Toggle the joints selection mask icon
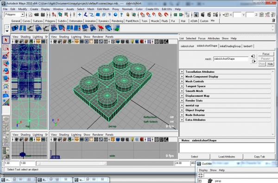Viewport: 278px width, 183px height. (x=86, y=15)
